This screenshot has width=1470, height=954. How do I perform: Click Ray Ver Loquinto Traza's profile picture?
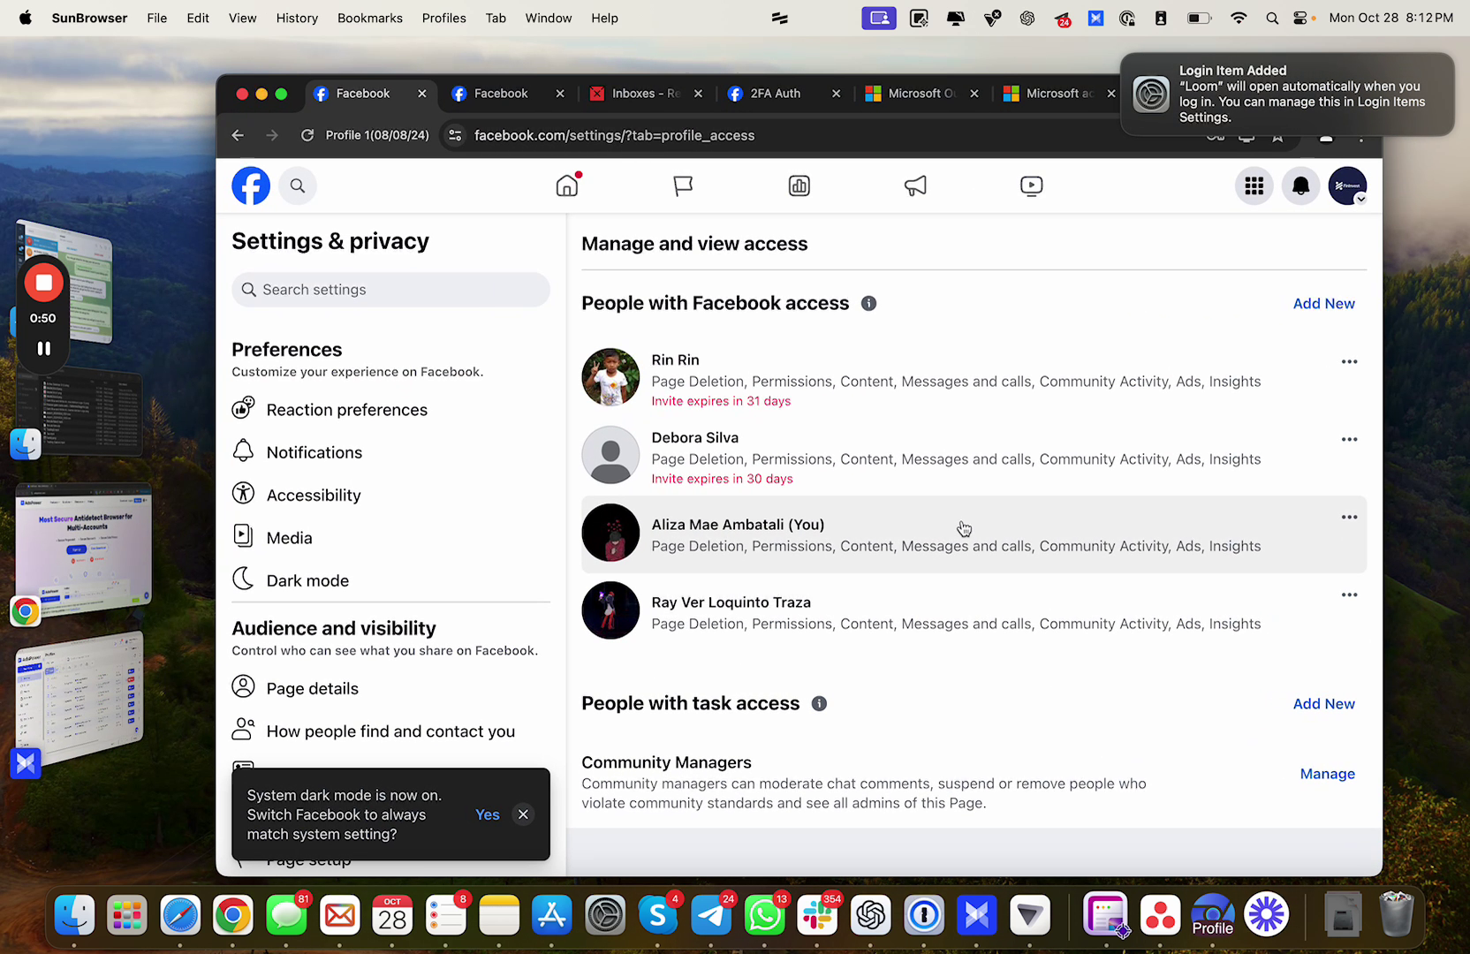610,610
